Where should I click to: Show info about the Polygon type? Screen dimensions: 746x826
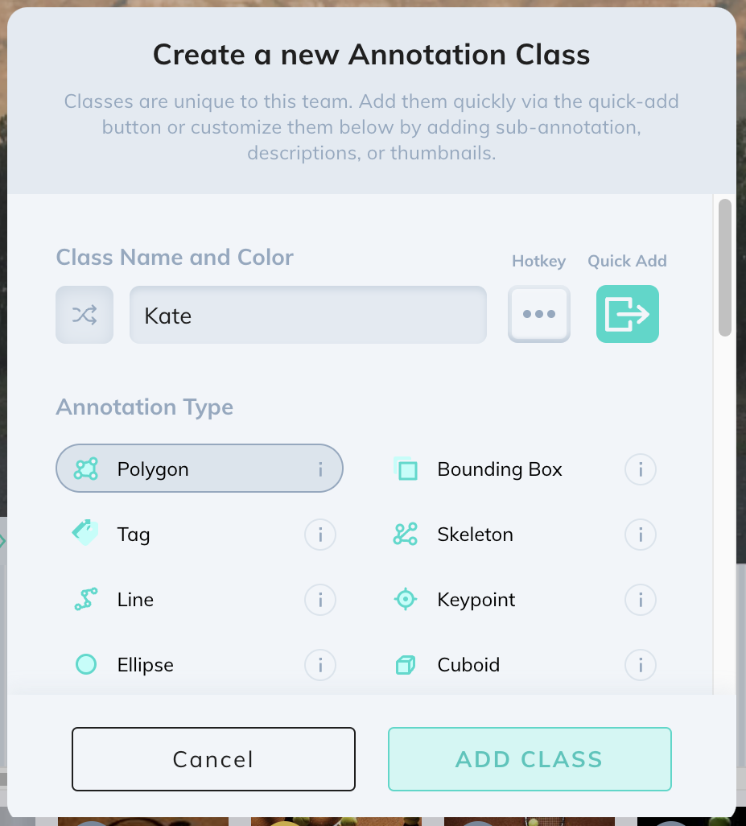click(x=320, y=468)
